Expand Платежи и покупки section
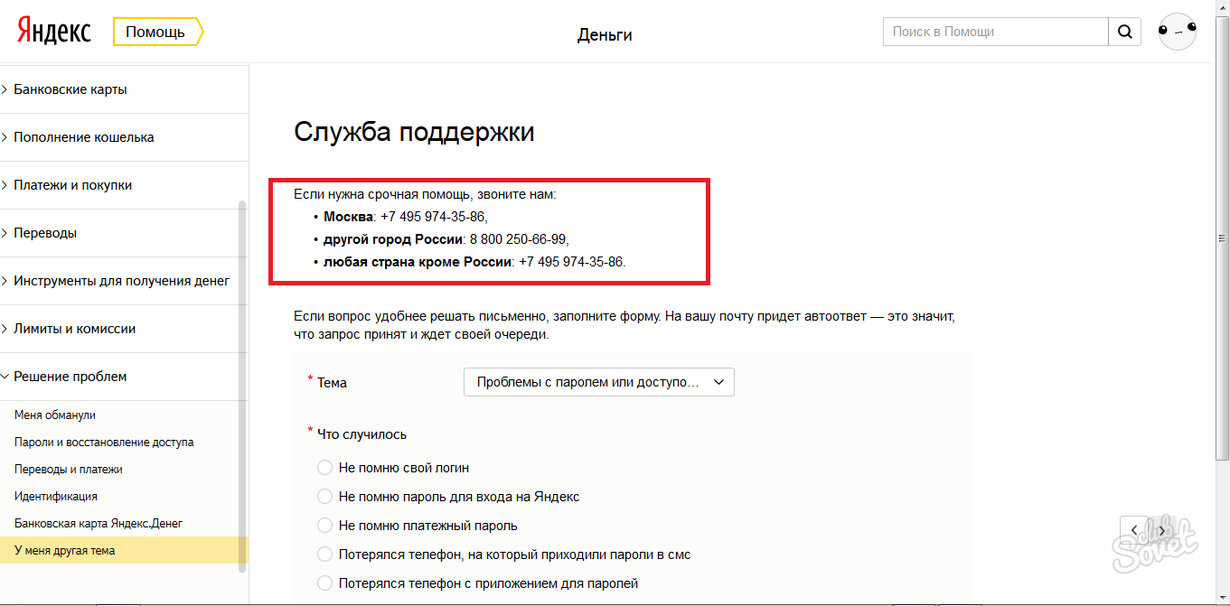Viewport: 1230px width, 606px height. 124,185
